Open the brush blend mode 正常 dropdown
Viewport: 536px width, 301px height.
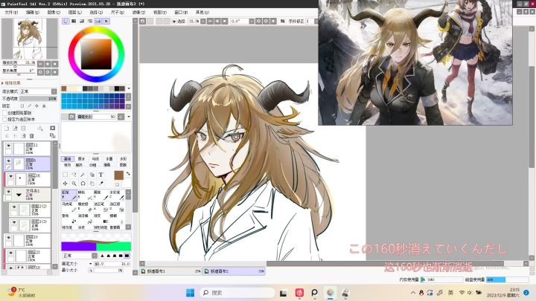(95, 256)
